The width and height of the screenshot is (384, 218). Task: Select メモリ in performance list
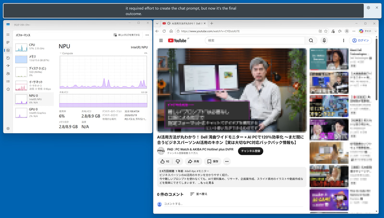tap(34, 58)
